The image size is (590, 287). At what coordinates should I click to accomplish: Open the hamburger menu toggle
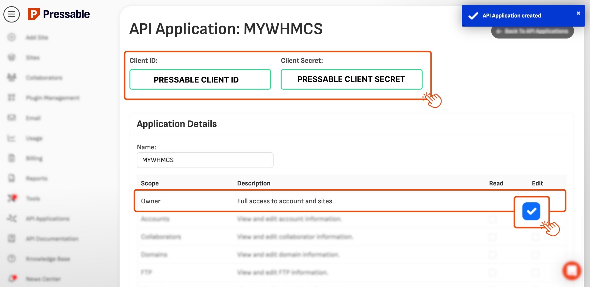[11, 14]
